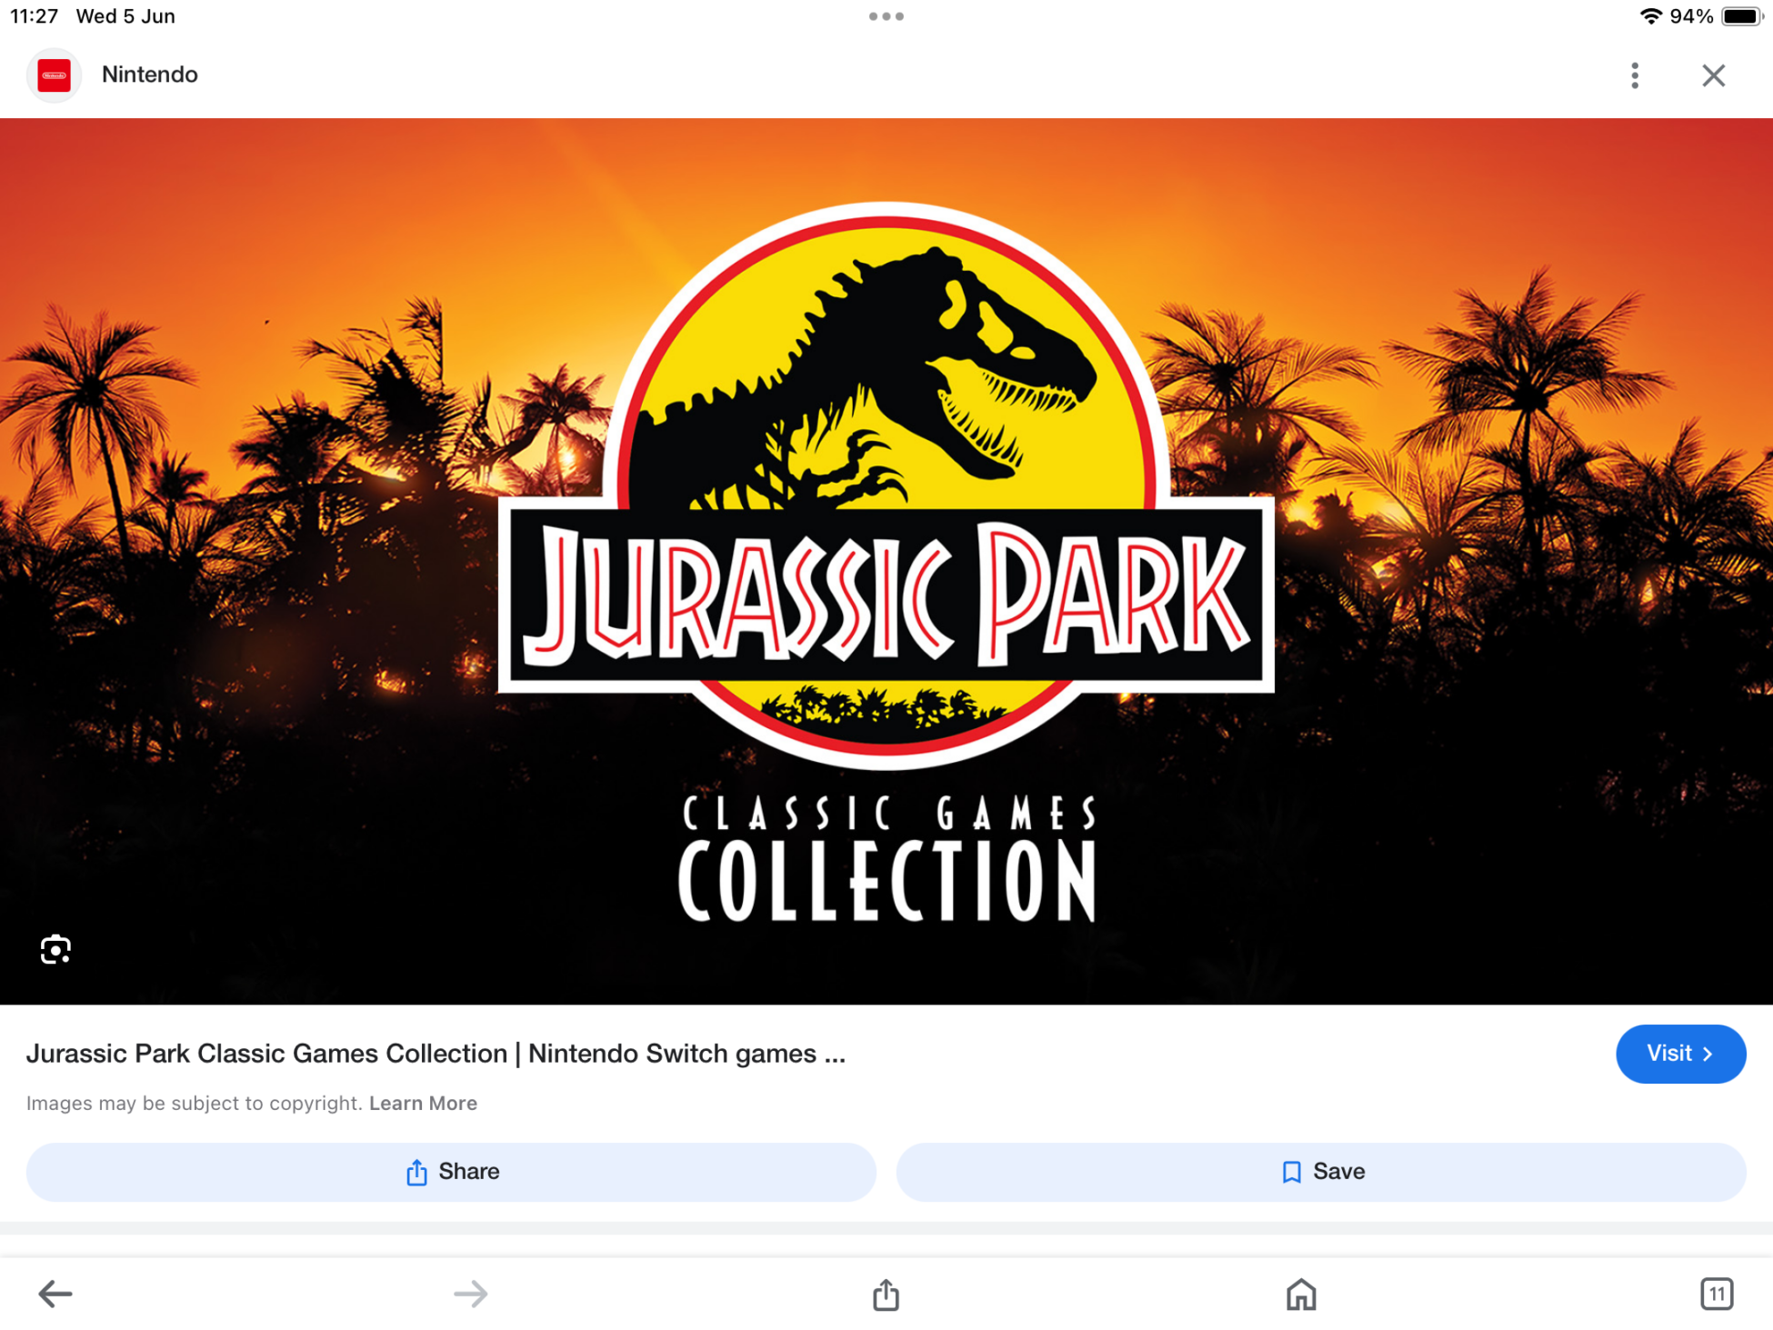1773x1330 pixels.
Task: Go forward with the forward arrow
Action: click(x=471, y=1294)
